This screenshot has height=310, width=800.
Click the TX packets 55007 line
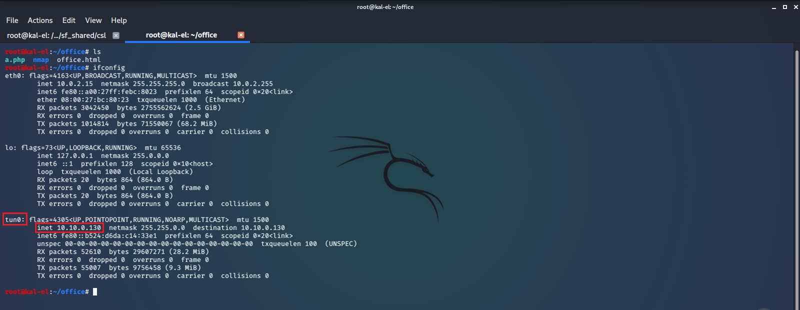point(119,268)
